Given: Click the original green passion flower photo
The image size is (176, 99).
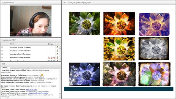Looking at the screenshot, I should pyautogui.click(x=84, y=23).
